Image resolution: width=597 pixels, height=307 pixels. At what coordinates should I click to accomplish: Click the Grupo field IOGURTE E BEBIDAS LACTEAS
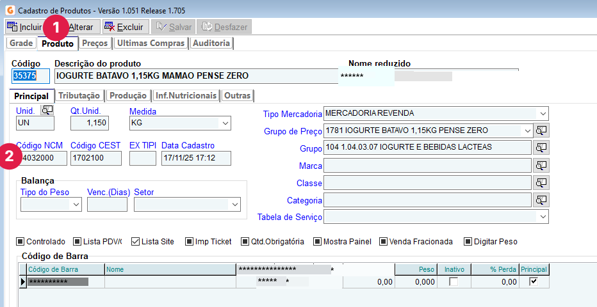[427, 147]
